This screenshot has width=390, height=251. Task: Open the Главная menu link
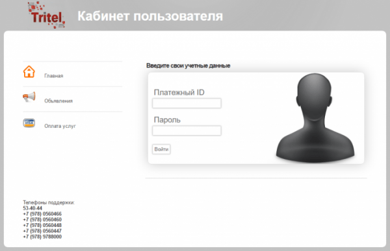click(x=54, y=76)
